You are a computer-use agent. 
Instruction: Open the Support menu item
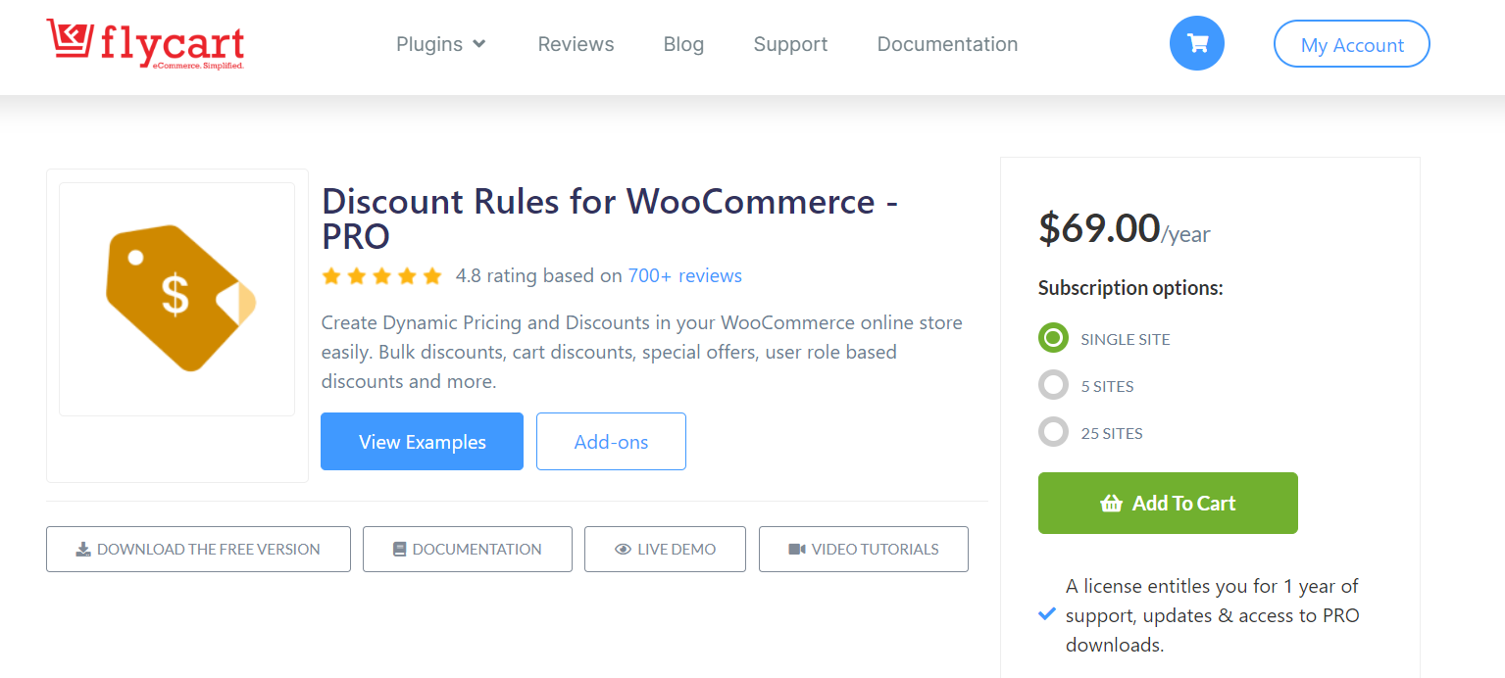(790, 44)
